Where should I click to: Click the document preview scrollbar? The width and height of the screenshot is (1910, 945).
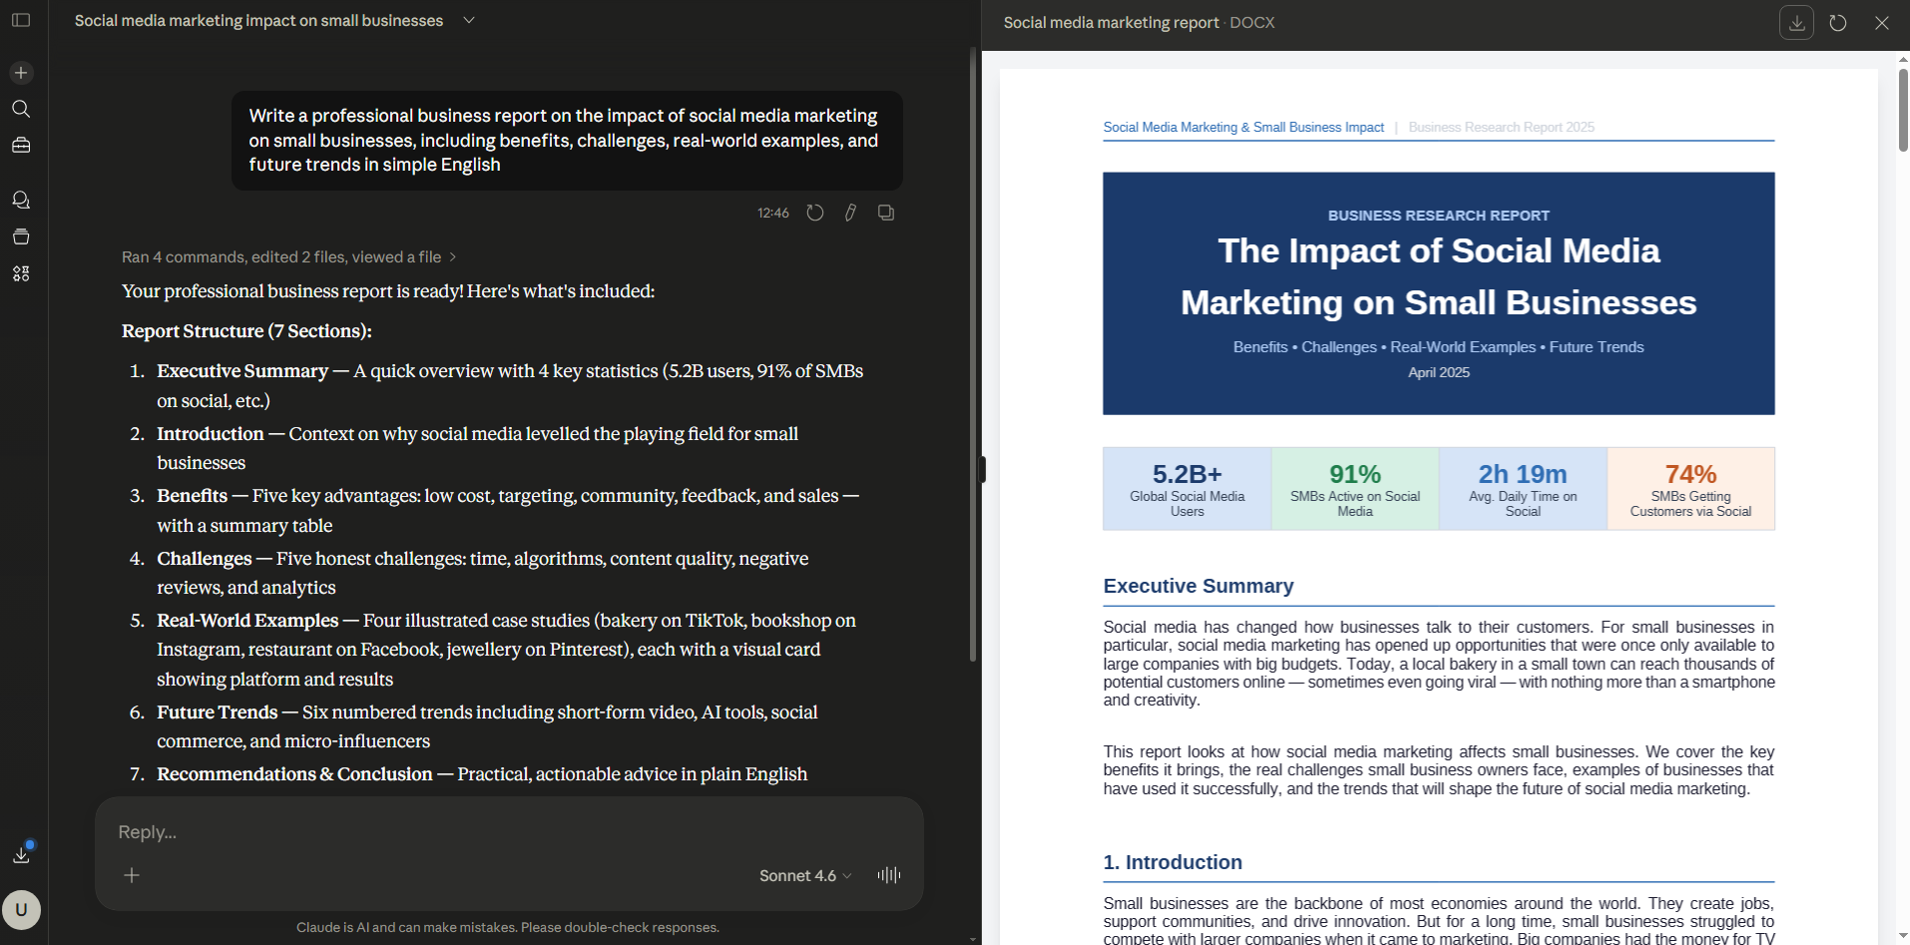click(1903, 110)
